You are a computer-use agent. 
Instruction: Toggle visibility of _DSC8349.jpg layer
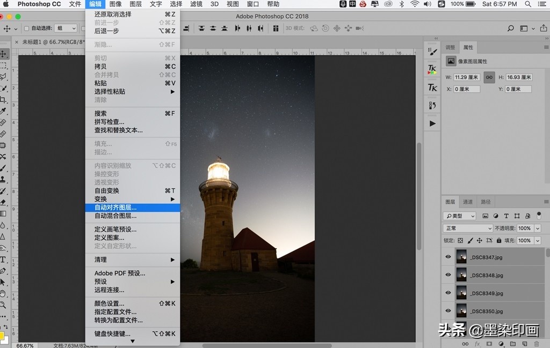tap(448, 293)
